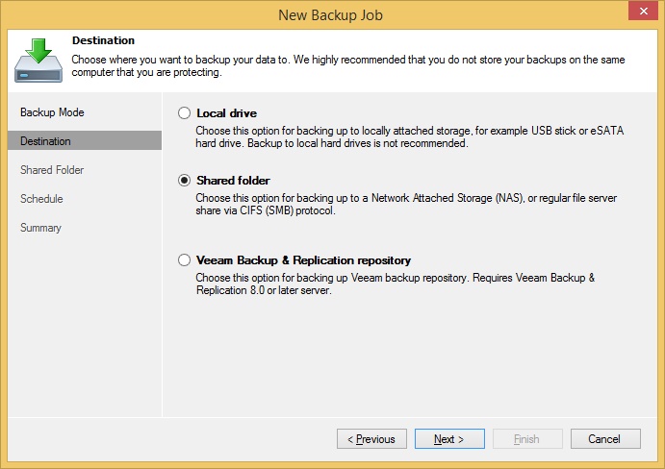Click the Local drive description text
This screenshot has height=469, width=665.
(x=409, y=136)
